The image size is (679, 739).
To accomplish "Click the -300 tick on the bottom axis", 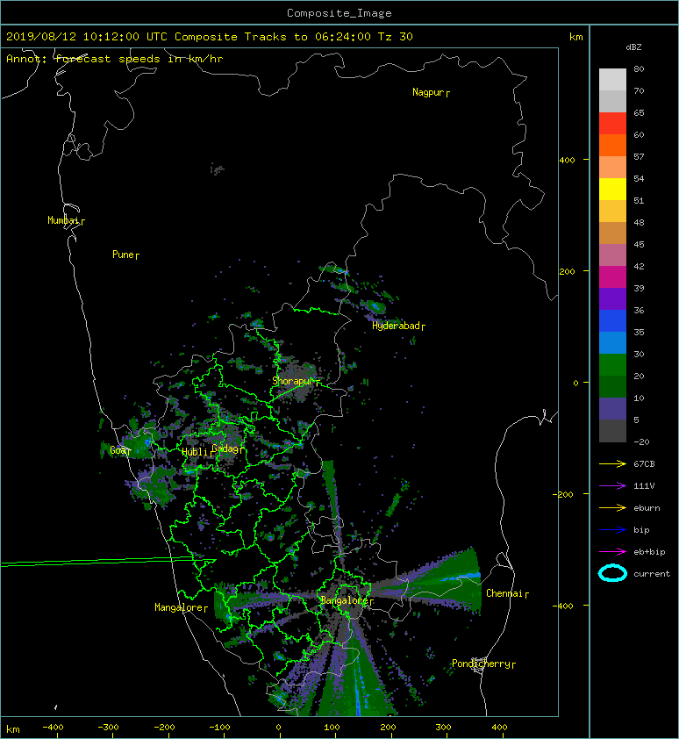I will [x=108, y=728].
